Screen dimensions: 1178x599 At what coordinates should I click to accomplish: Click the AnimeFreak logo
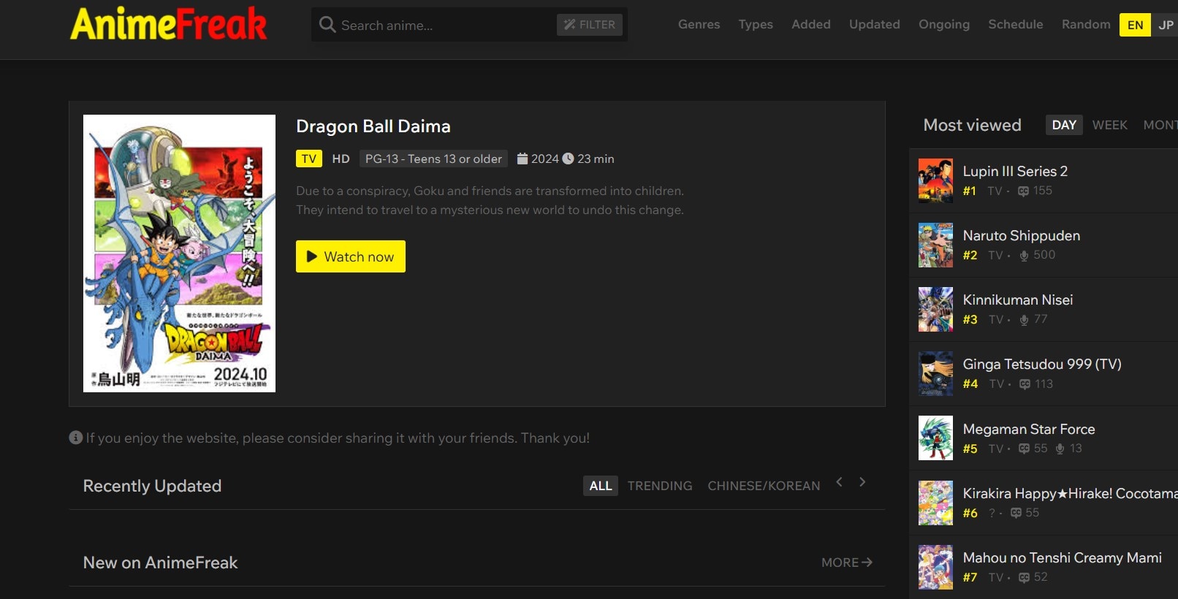[168, 24]
